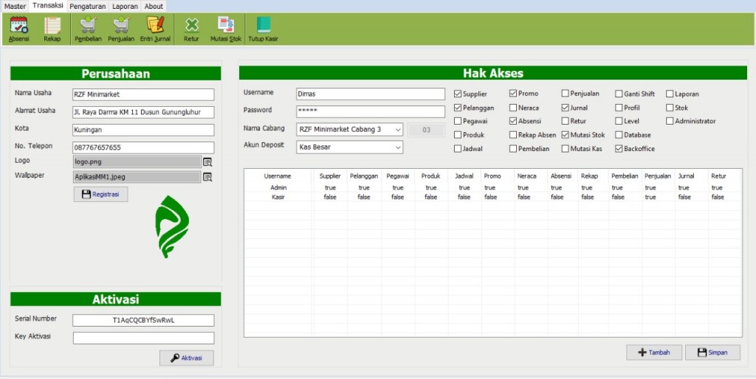This screenshot has height=379, width=756.
Task: Switch to the Pengaturan tab
Action: (87, 6)
